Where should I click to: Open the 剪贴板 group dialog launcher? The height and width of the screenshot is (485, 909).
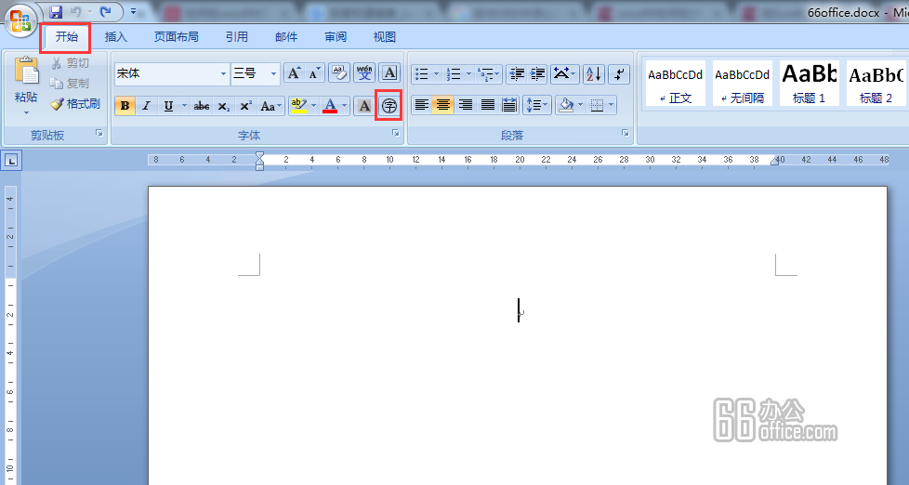pos(99,133)
